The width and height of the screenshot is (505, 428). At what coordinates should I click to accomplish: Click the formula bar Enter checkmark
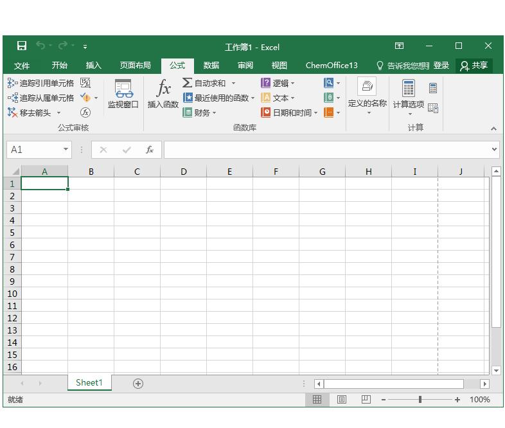pos(127,150)
